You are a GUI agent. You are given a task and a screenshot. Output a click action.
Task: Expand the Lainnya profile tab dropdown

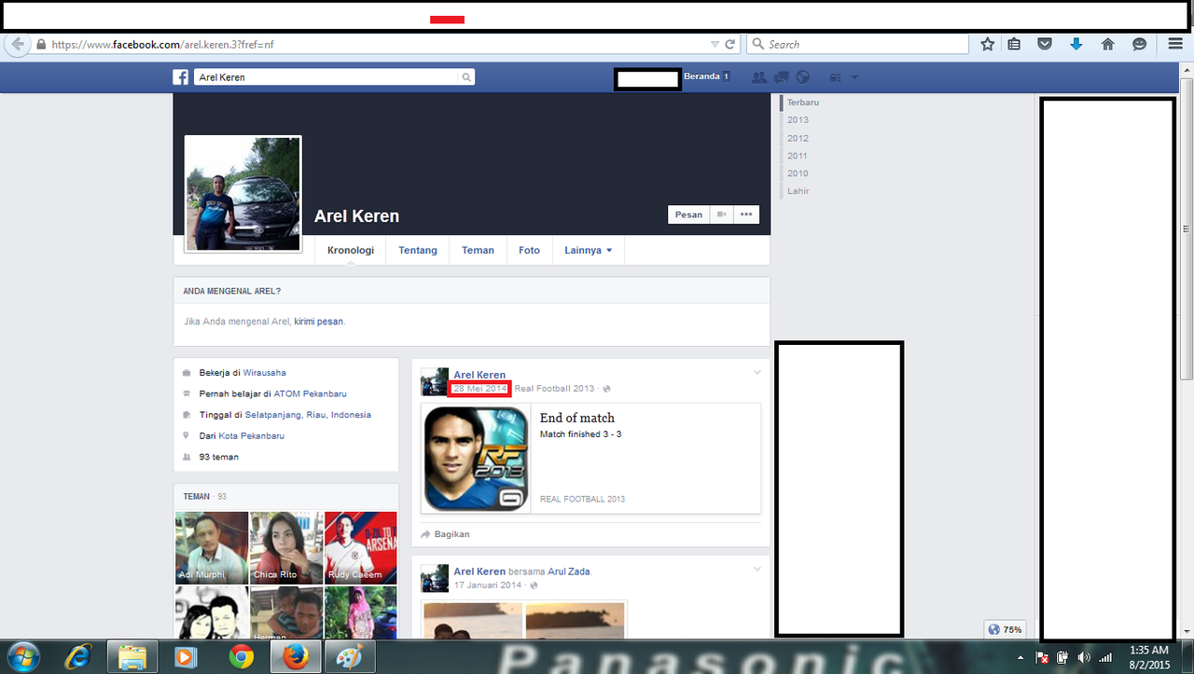(589, 250)
